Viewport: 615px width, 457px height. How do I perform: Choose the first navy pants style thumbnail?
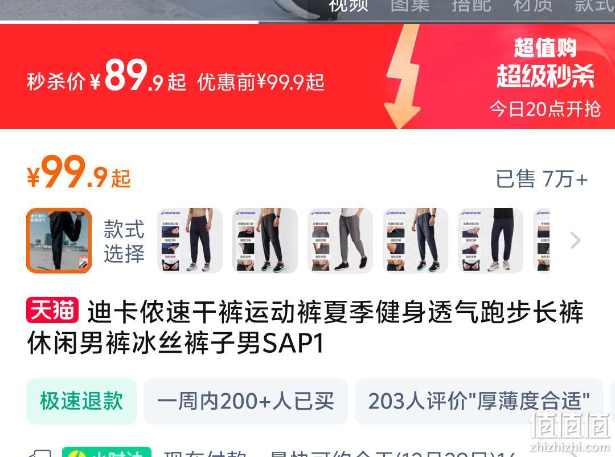(190, 240)
